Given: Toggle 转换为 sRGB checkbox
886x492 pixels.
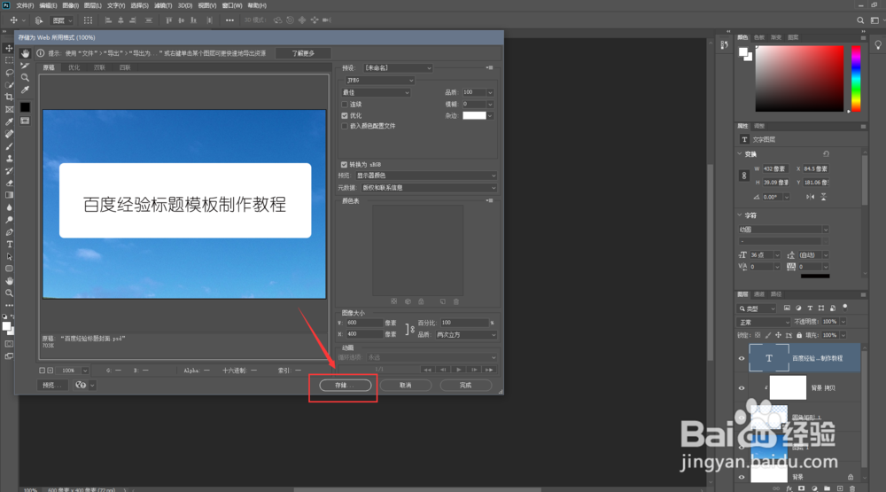Looking at the screenshot, I should coord(344,165).
